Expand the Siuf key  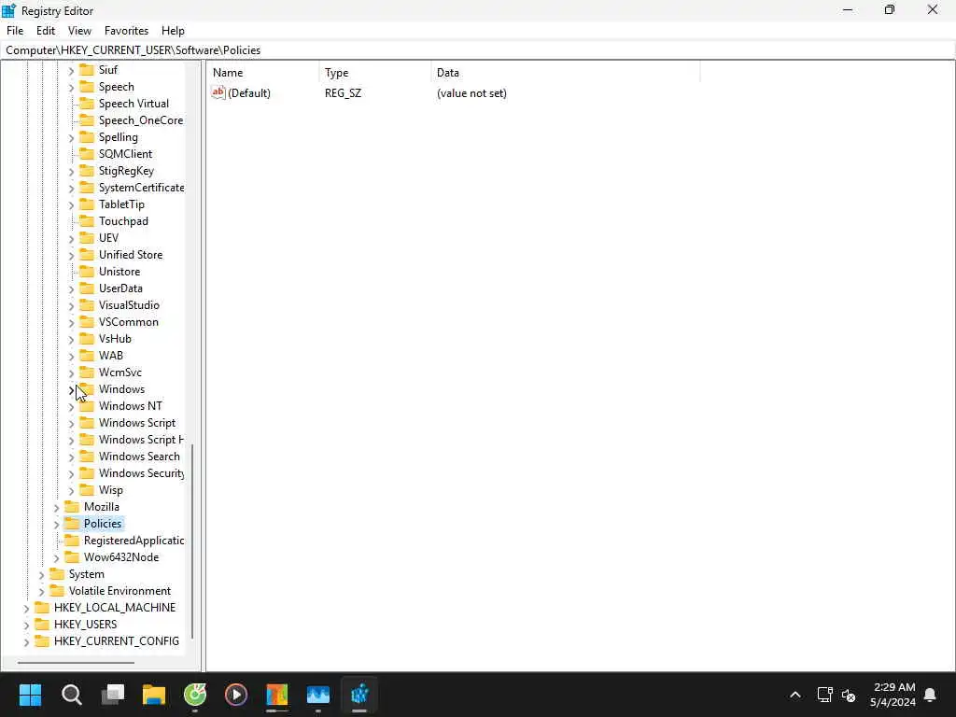point(71,71)
